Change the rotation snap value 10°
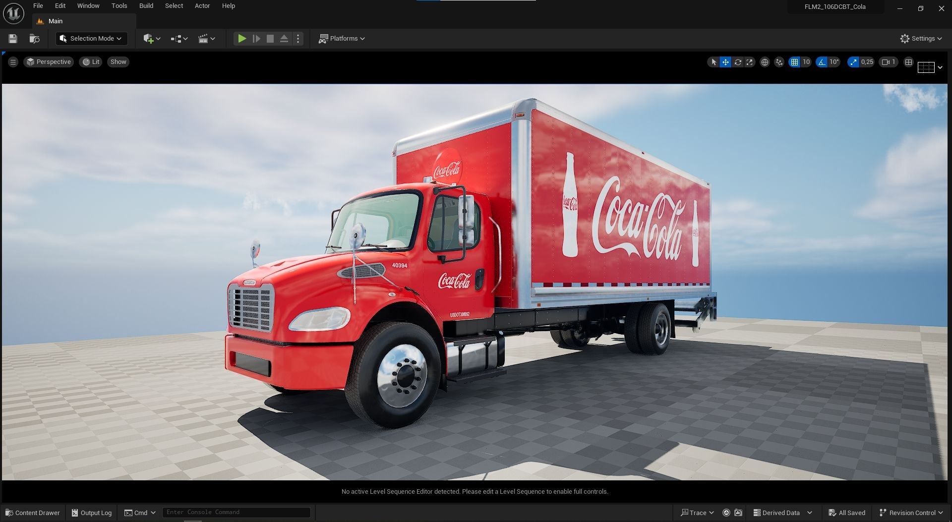 point(834,62)
